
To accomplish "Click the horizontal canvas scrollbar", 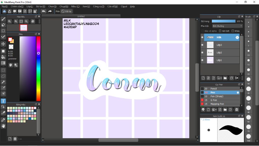I will 118,140.
